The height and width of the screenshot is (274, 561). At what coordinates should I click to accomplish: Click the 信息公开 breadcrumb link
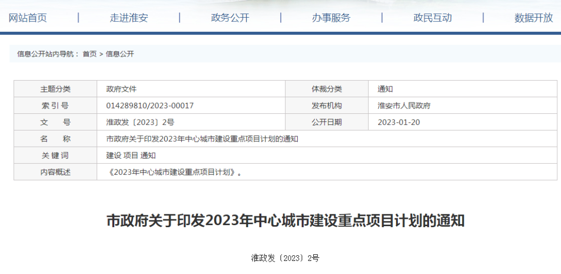click(120, 54)
